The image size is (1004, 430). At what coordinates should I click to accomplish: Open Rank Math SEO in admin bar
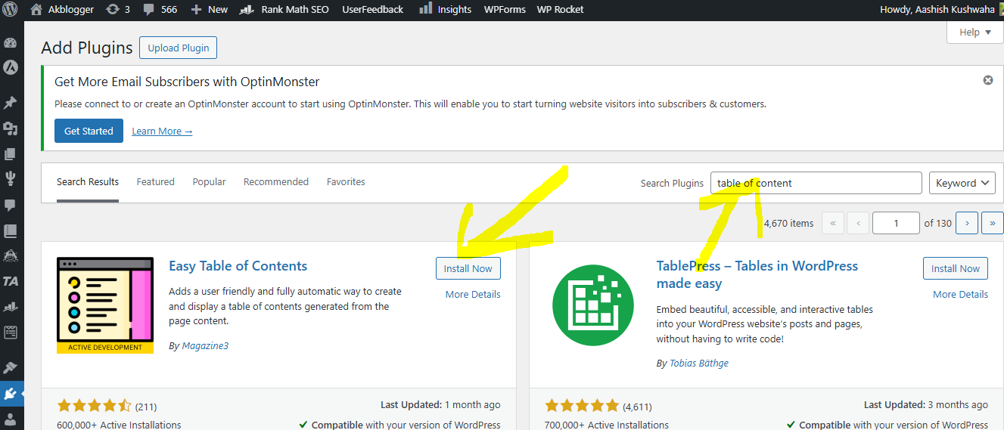click(284, 9)
